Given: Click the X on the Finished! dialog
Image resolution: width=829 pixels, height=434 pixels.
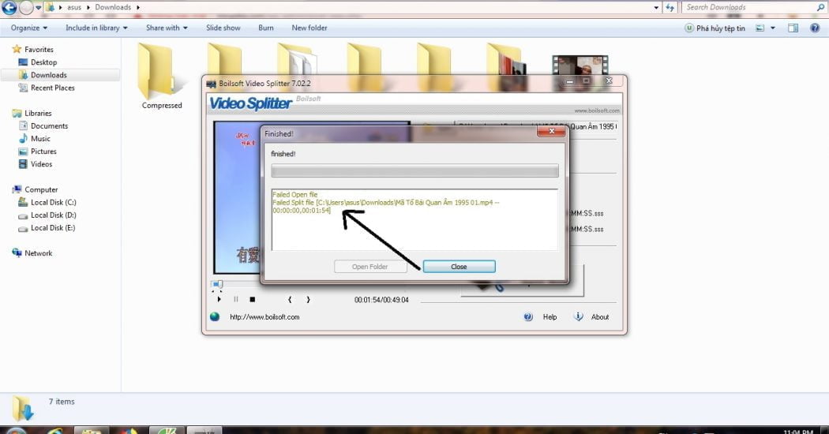Looking at the screenshot, I should click(551, 131).
